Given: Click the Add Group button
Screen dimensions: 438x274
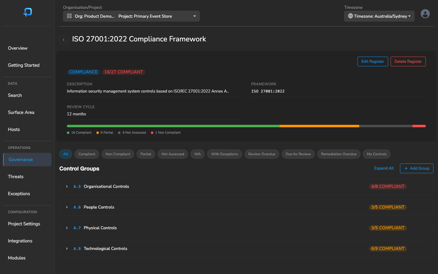Looking at the screenshot, I should click(416, 168).
